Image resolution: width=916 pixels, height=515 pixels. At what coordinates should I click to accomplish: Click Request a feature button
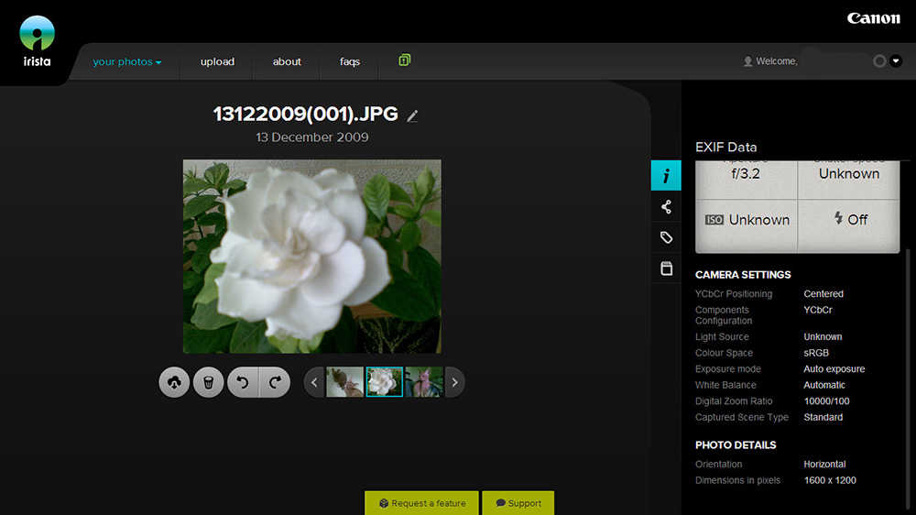[x=421, y=503]
